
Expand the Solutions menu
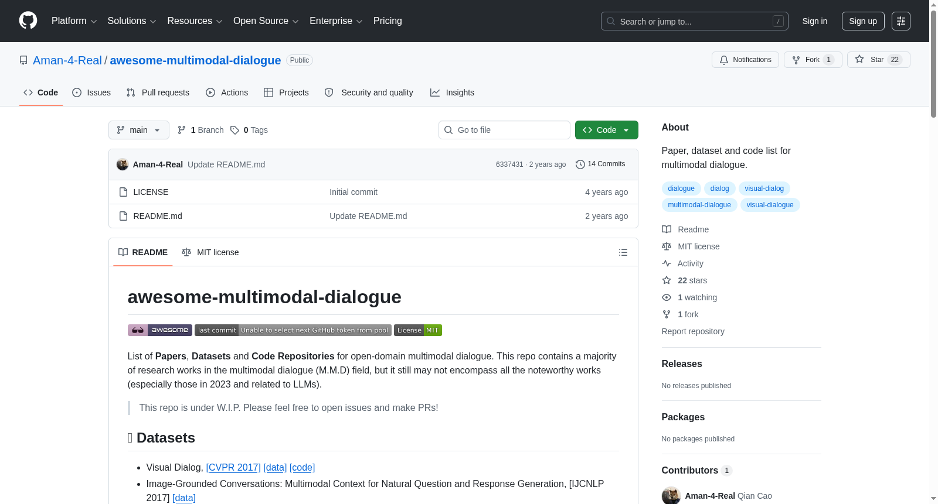coord(132,21)
